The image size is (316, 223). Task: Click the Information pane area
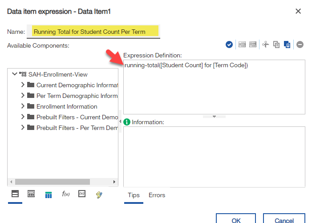tap(214, 157)
